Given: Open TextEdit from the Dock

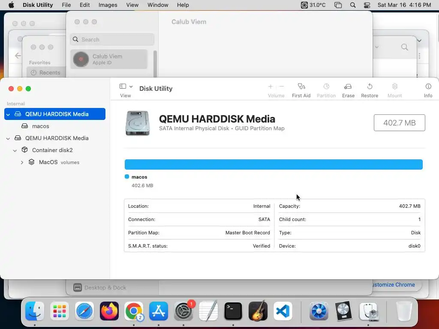Looking at the screenshot, I should click(x=208, y=311).
